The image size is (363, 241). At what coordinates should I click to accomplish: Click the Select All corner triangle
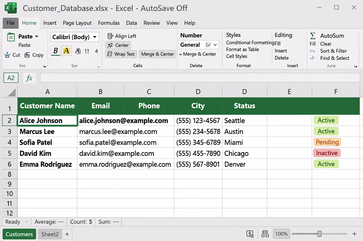(x=12, y=92)
